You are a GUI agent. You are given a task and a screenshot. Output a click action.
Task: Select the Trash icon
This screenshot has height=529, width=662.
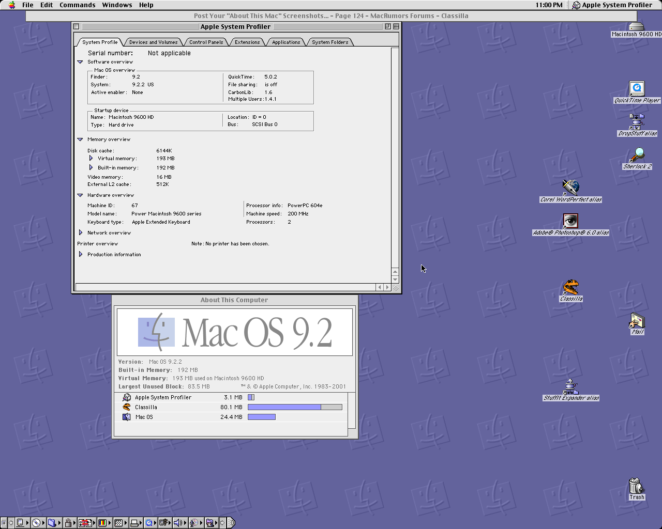636,486
